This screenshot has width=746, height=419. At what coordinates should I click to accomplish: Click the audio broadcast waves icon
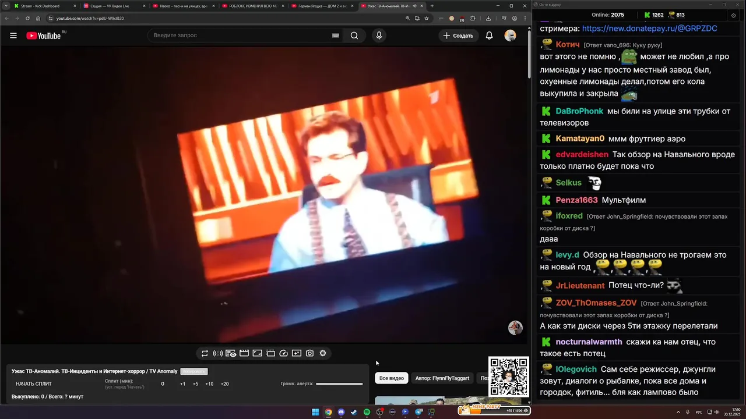coord(218,353)
